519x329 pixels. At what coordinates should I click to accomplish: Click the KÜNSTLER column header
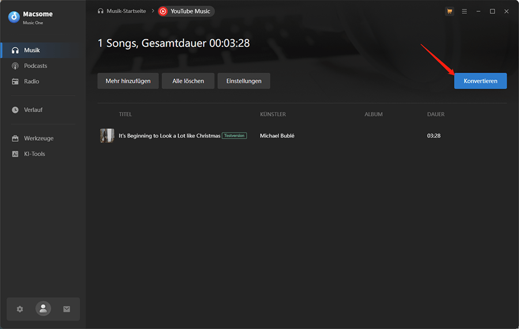click(x=273, y=115)
